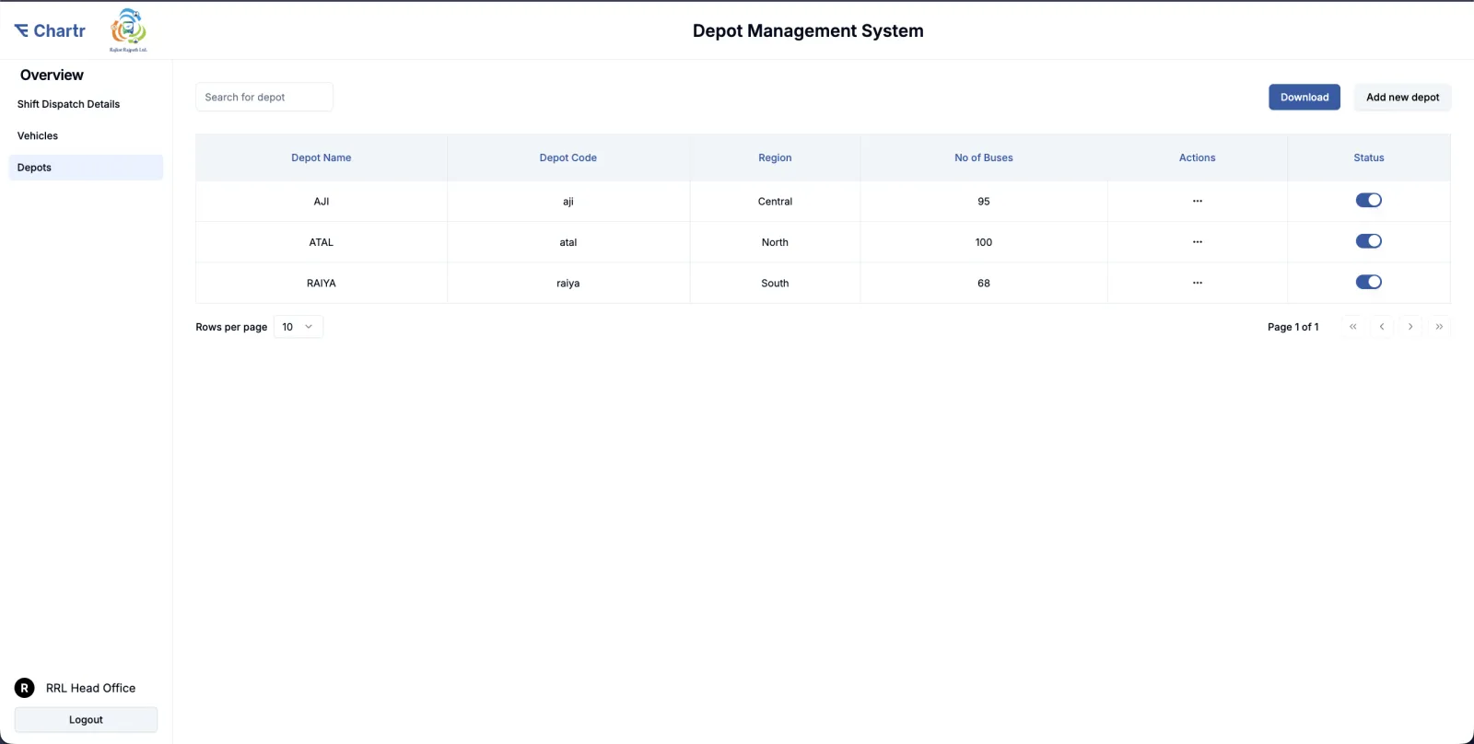This screenshot has width=1474, height=744.
Task: Click the RRL Head Office avatar
Action: click(25, 688)
